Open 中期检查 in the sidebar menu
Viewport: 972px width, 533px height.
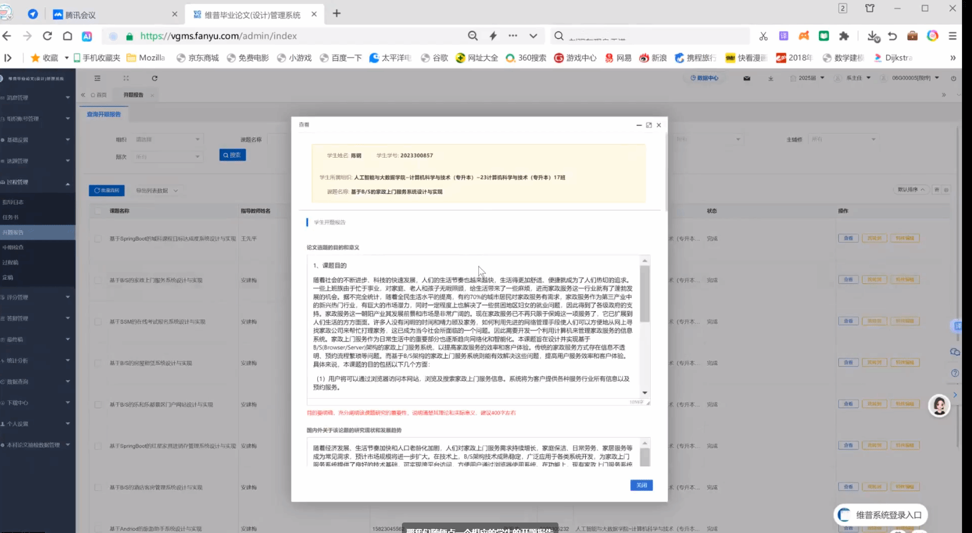13,248
